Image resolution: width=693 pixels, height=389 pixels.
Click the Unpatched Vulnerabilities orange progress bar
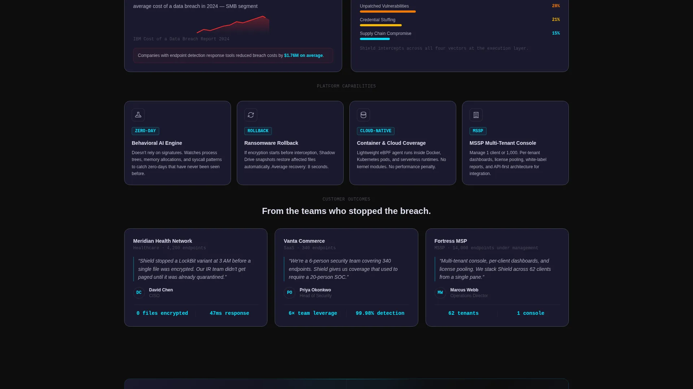pyautogui.click(x=388, y=12)
